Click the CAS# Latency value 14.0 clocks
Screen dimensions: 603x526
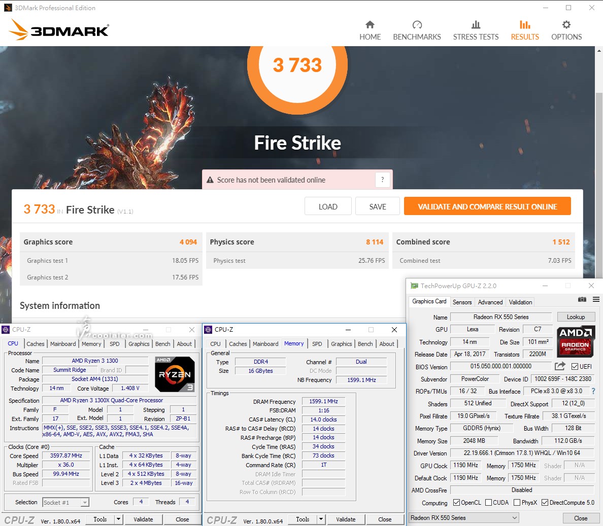tap(323, 419)
